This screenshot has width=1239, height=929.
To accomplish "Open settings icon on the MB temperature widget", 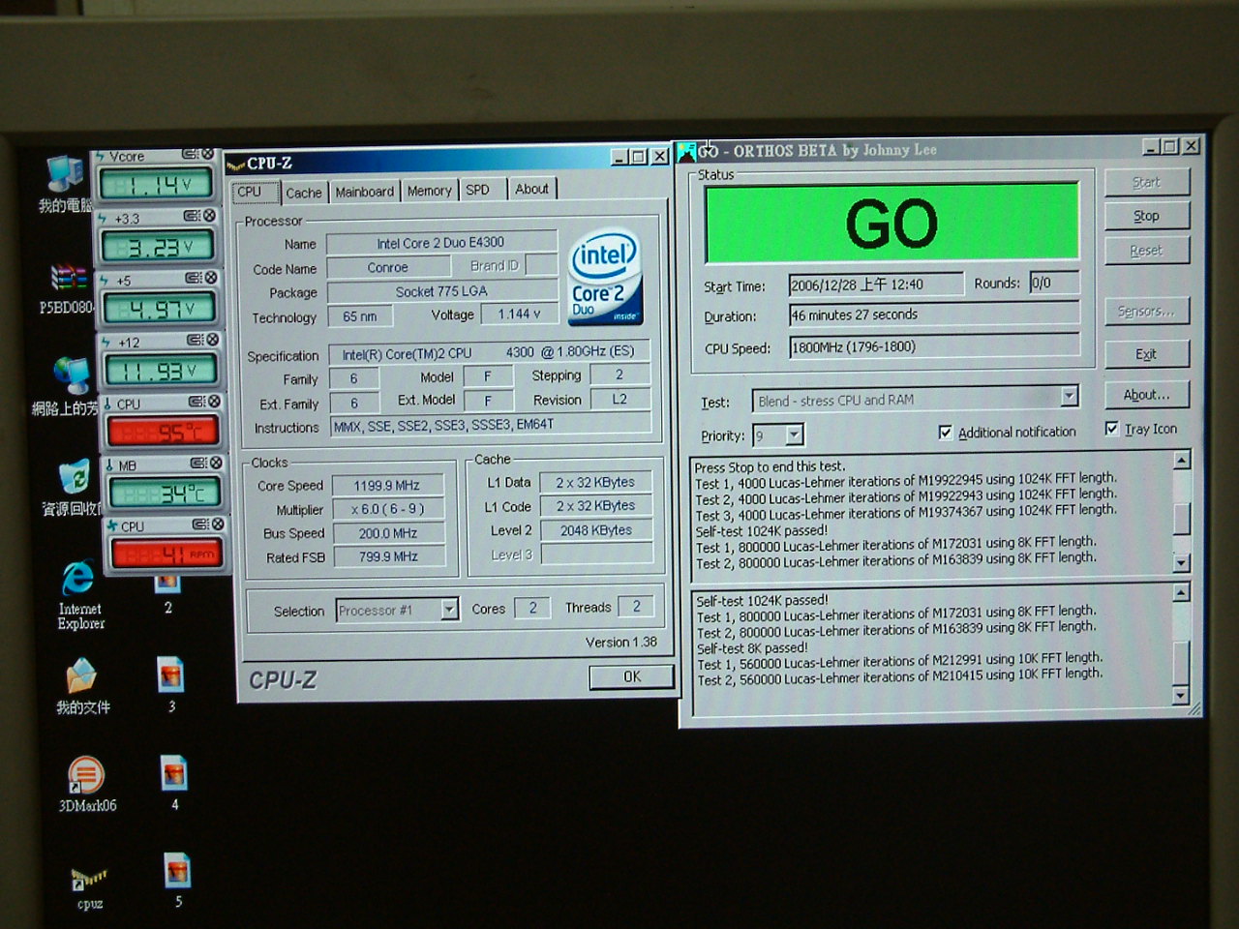I will 198,463.
